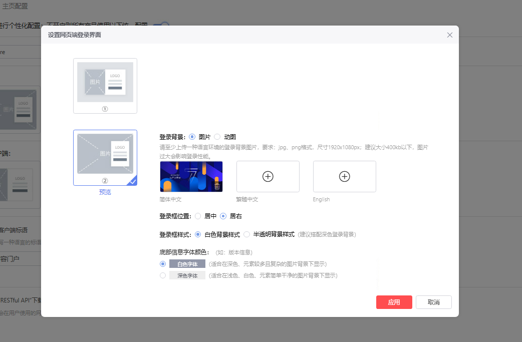Close the 设置网页端登录界面 dialog

point(449,35)
